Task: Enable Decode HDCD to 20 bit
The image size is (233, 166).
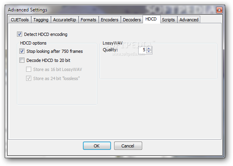Action: click(x=22, y=60)
